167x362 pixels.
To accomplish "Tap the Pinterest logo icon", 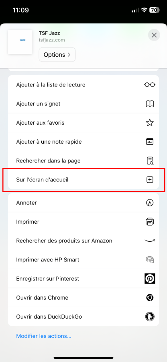I will tap(150, 279).
